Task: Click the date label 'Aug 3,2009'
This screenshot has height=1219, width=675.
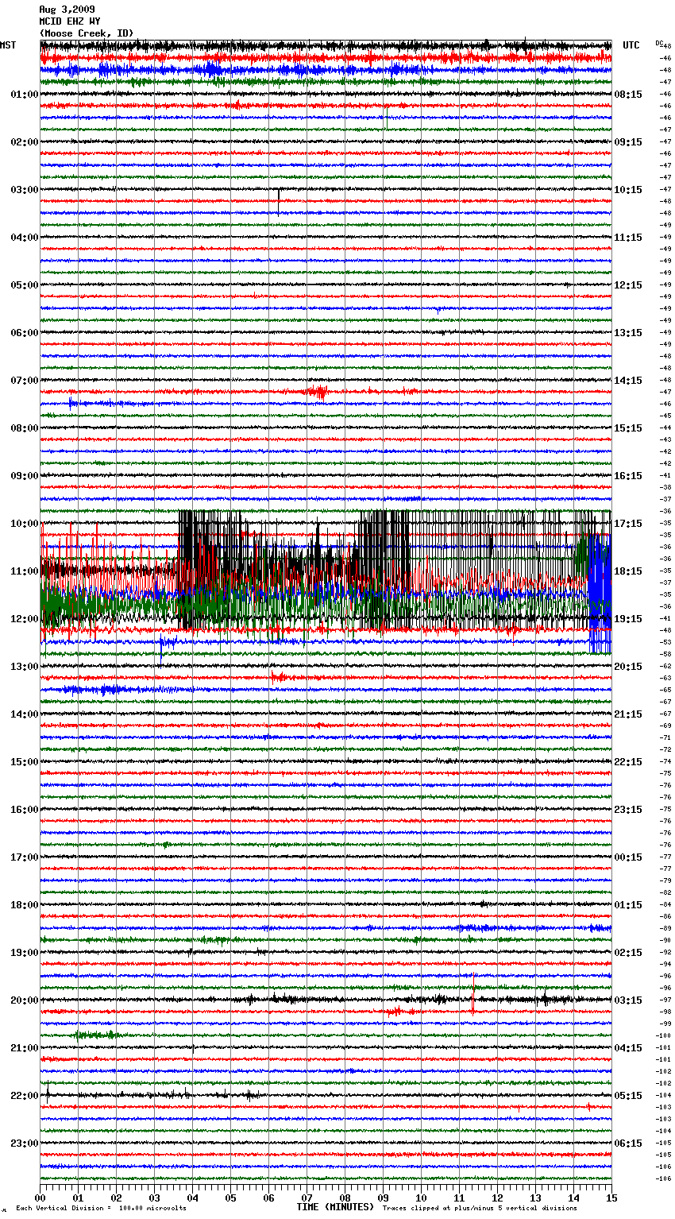Action: pos(67,10)
